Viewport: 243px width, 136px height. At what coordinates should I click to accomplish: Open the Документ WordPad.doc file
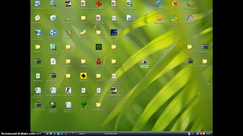[x=38, y=90]
